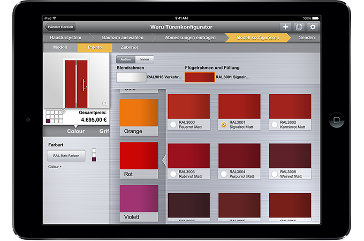Tap the Colour + label
Screen dimensions: 364x241
55,167
